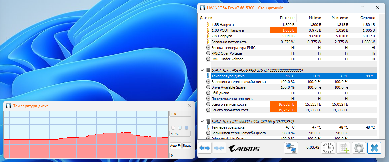Screen dimensions: 389x162
Task: Select the 1,8В Напруга row label
Action: (x=222, y=25)
